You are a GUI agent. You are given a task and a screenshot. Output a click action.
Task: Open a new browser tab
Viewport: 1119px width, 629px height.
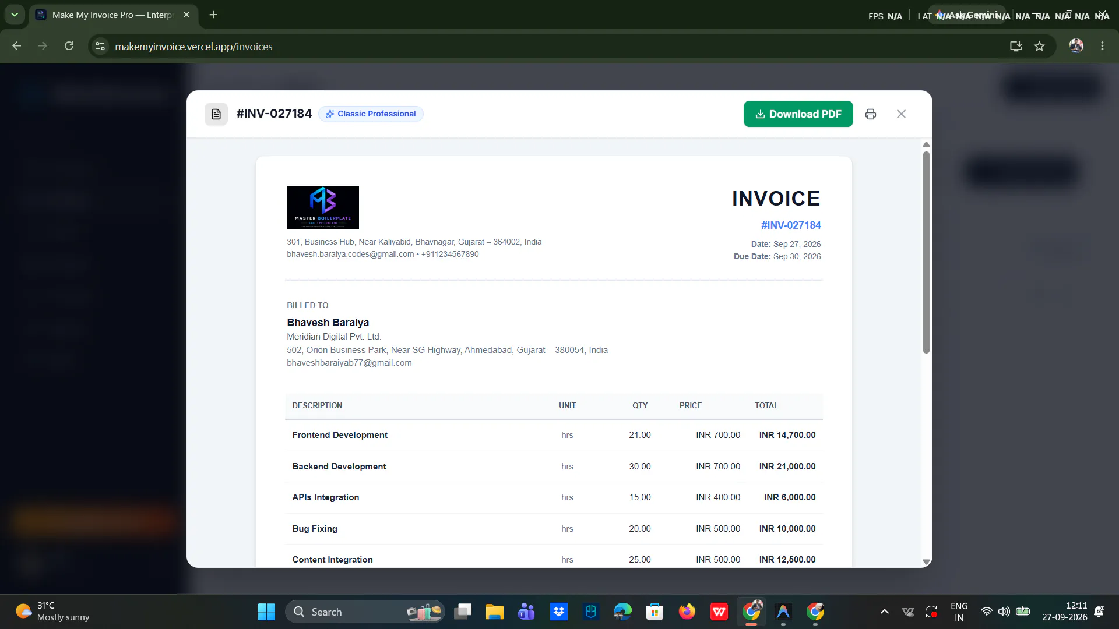pos(213,15)
